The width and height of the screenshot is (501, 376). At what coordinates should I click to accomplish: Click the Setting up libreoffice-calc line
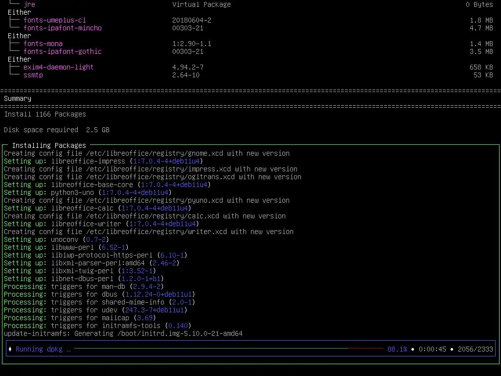(x=97, y=208)
